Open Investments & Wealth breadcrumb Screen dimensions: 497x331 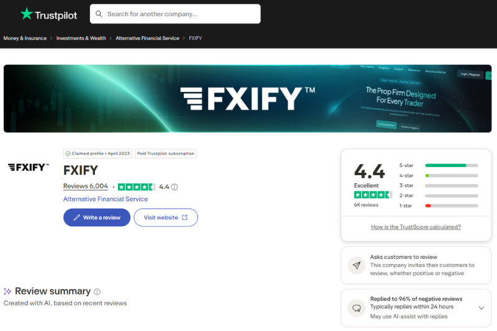click(81, 38)
